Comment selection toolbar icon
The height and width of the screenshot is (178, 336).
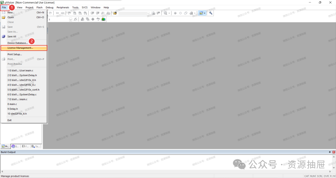pyautogui.click(x=103, y=13)
